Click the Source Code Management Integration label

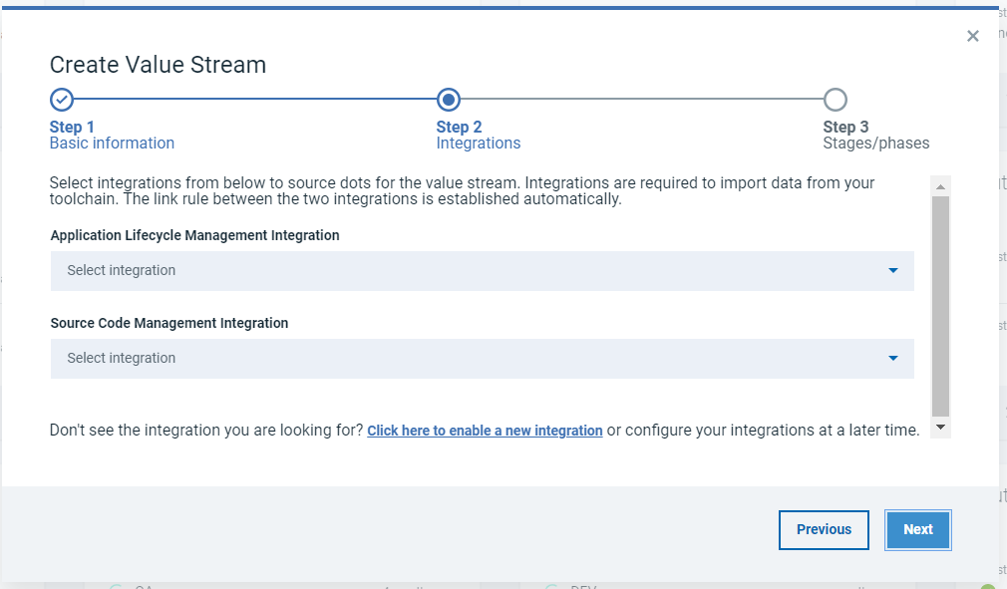(169, 324)
